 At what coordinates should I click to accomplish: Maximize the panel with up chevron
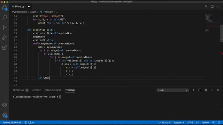point(212,90)
